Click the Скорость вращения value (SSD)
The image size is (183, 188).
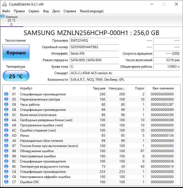click(x=167, y=54)
